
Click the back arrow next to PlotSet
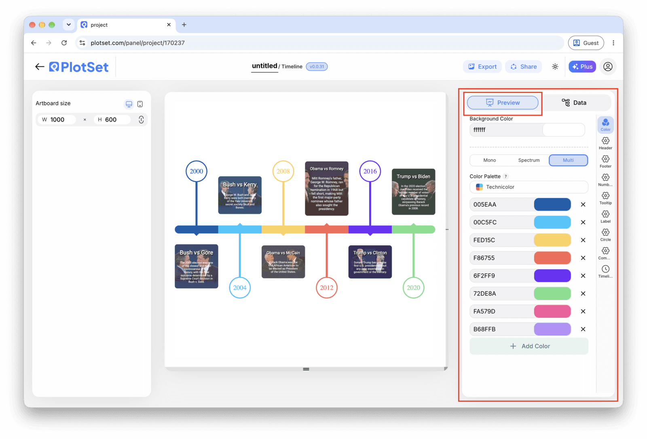[x=40, y=67]
